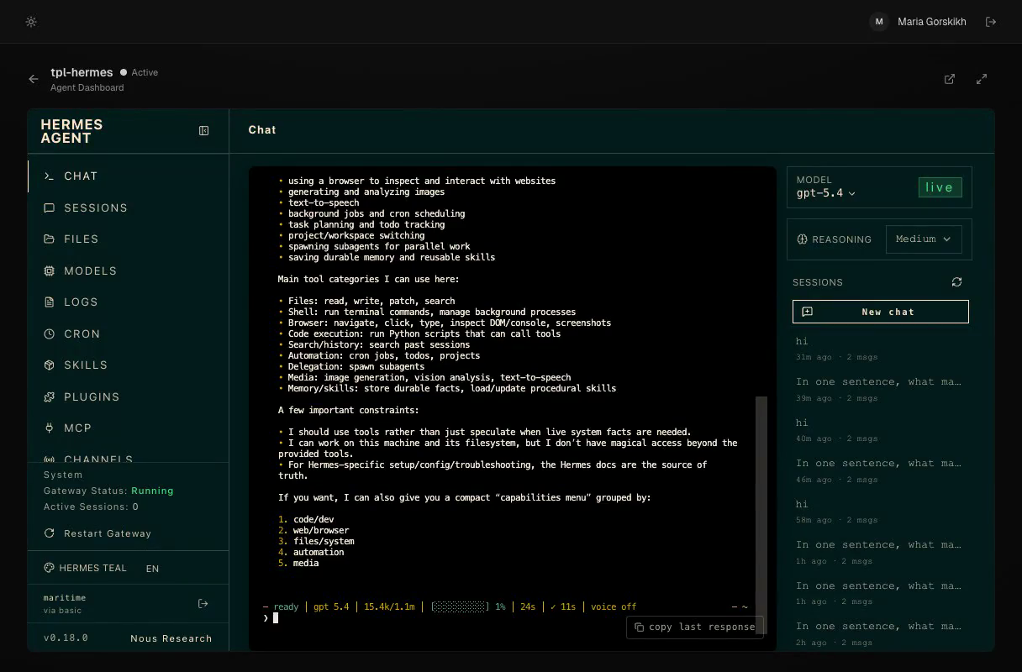Click the Skills cube icon

(49, 365)
